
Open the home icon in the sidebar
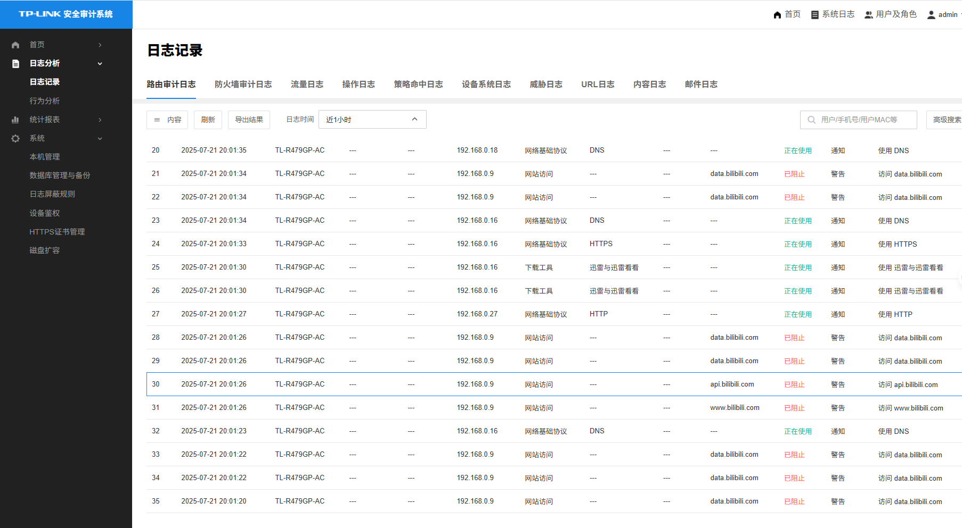(15, 45)
